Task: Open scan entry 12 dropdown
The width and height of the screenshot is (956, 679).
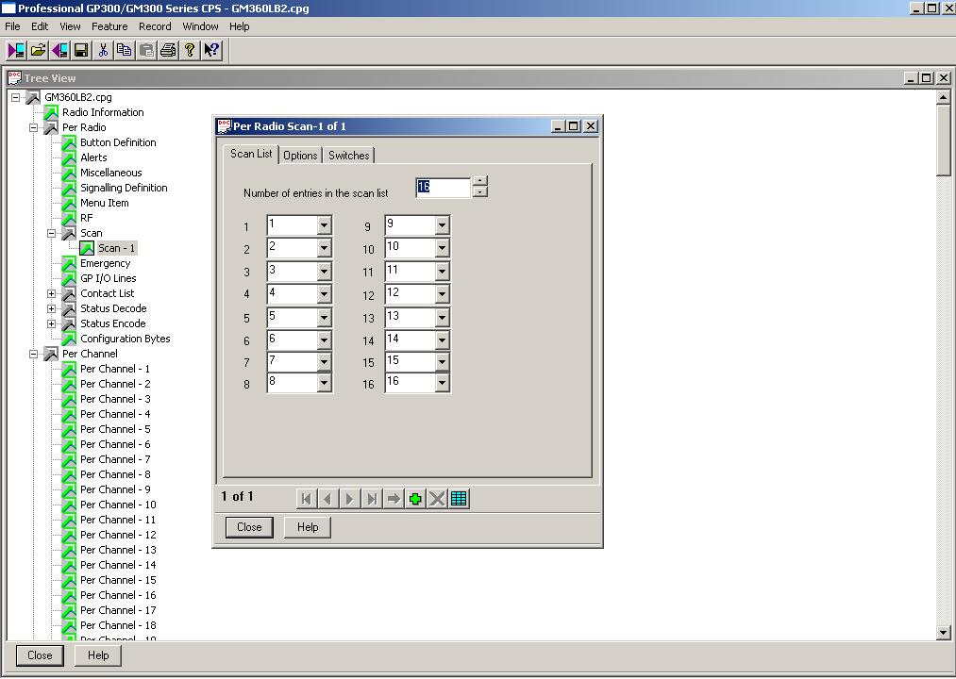Action: click(442, 294)
